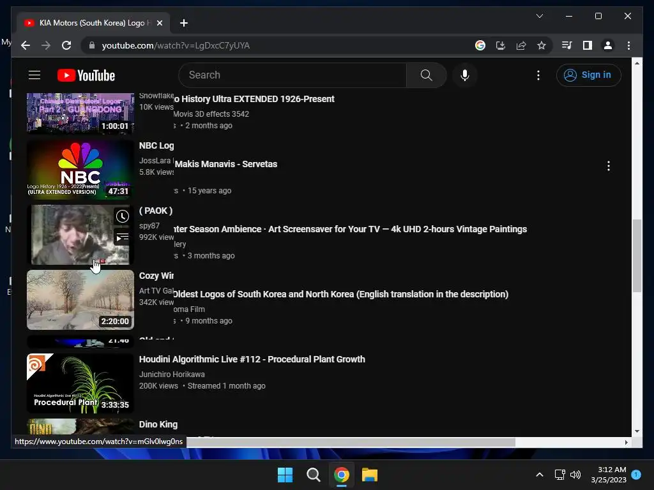Screen dimensions: 654x490
Task: Open a new tab with plus button
Action: coord(183,23)
